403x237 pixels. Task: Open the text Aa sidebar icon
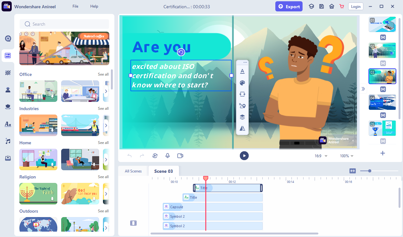8,124
